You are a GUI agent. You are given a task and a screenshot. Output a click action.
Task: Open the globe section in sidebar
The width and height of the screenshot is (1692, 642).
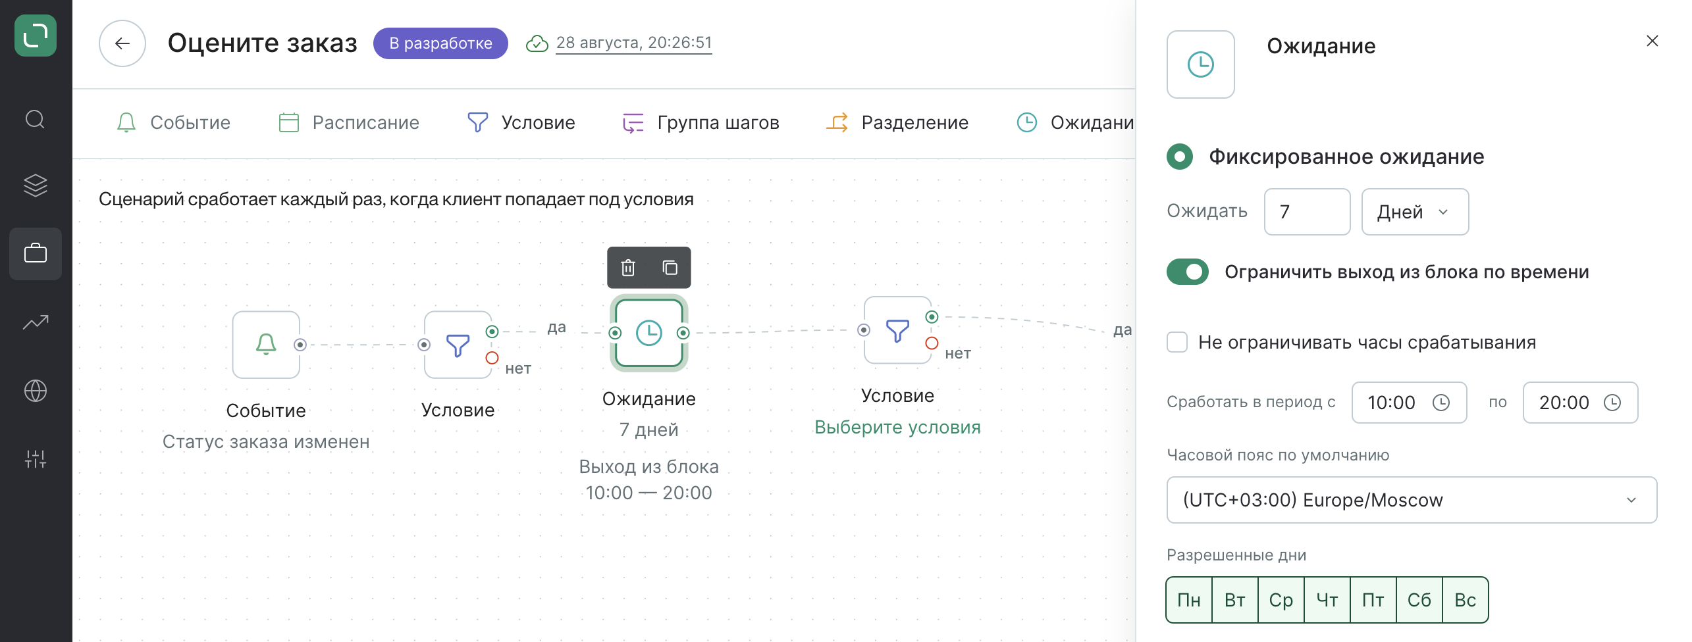point(36,391)
